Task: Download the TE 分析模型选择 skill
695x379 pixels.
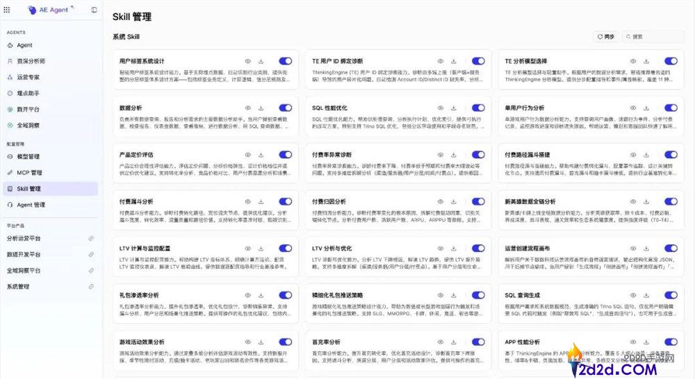Action: (x=646, y=61)
